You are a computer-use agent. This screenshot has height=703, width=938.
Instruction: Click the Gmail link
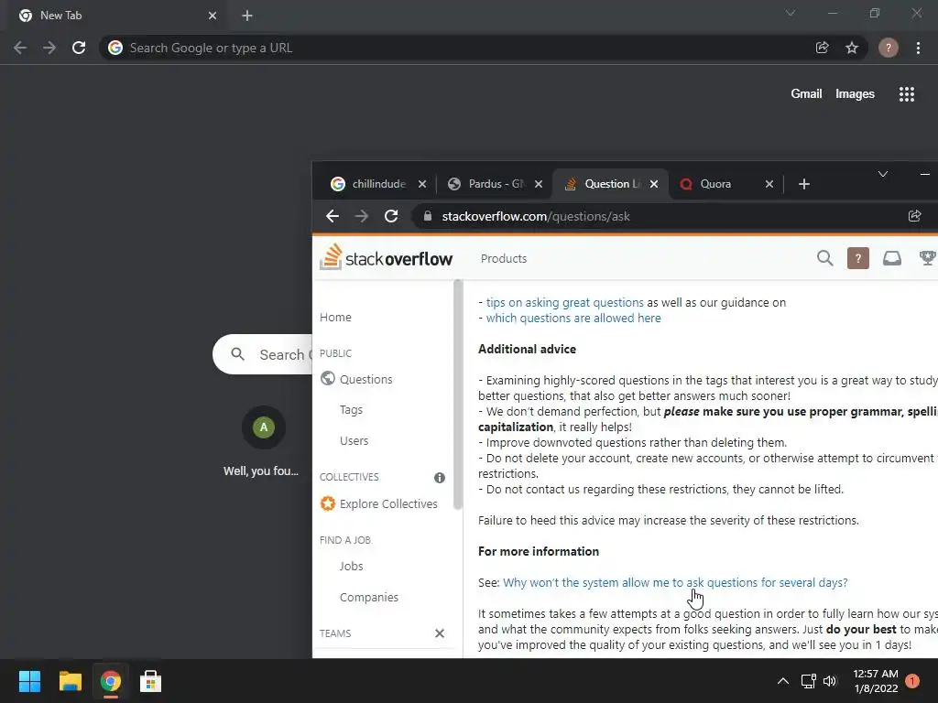pyautogui.click(x=806, y=94)
